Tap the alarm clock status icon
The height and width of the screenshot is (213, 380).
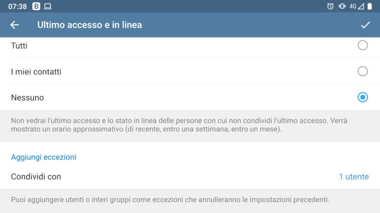click(330, 6)
